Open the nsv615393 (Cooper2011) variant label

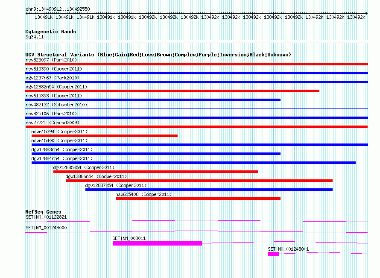pyautogui.click(x=54, y=96)
